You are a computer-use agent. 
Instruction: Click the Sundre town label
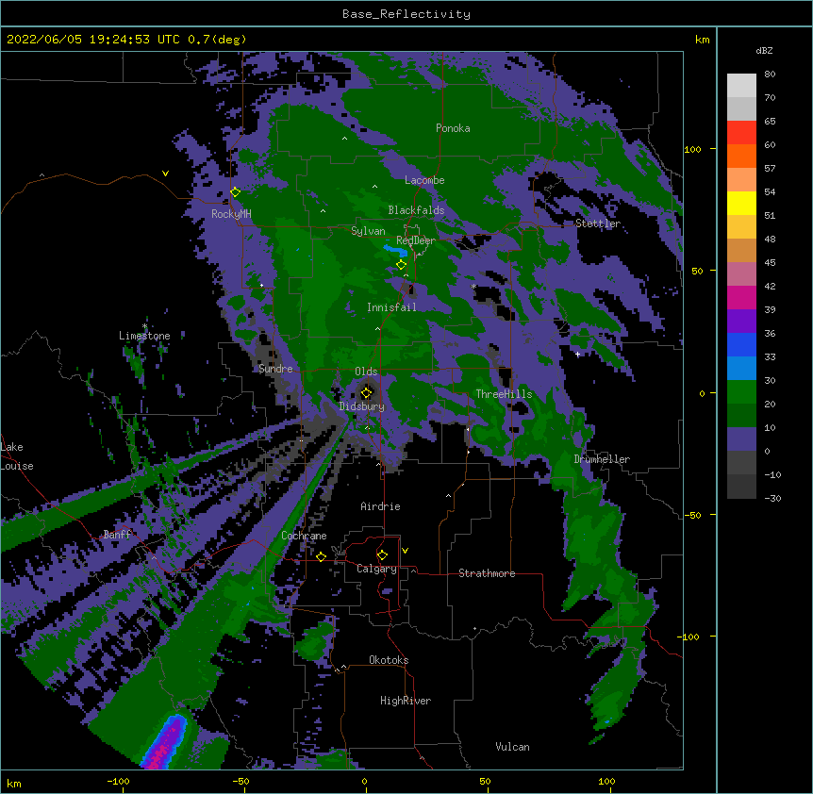coord(275,369)
